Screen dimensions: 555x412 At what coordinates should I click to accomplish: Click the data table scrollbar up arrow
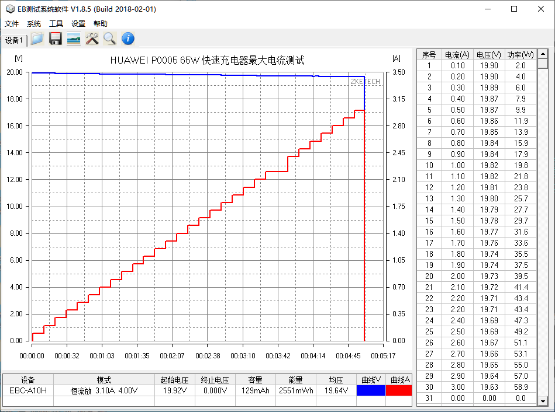[x=543, y=54]
